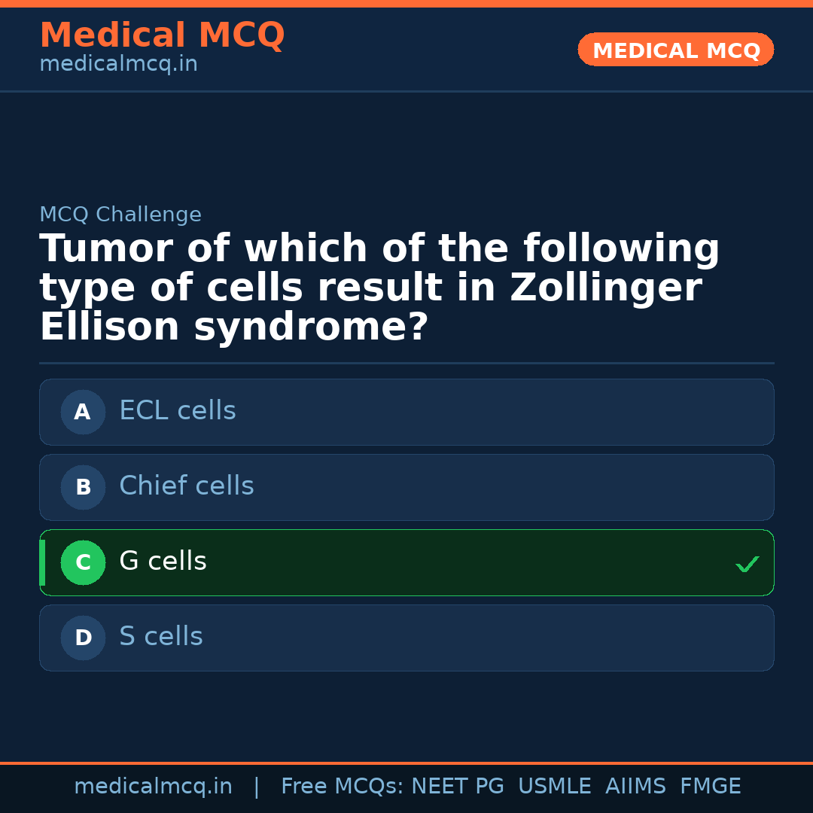Image resolution: width=813 pixels, height=813 pixels.
Task: Click the orange MEDICAL MCQ badge
Action: [676, 50]
